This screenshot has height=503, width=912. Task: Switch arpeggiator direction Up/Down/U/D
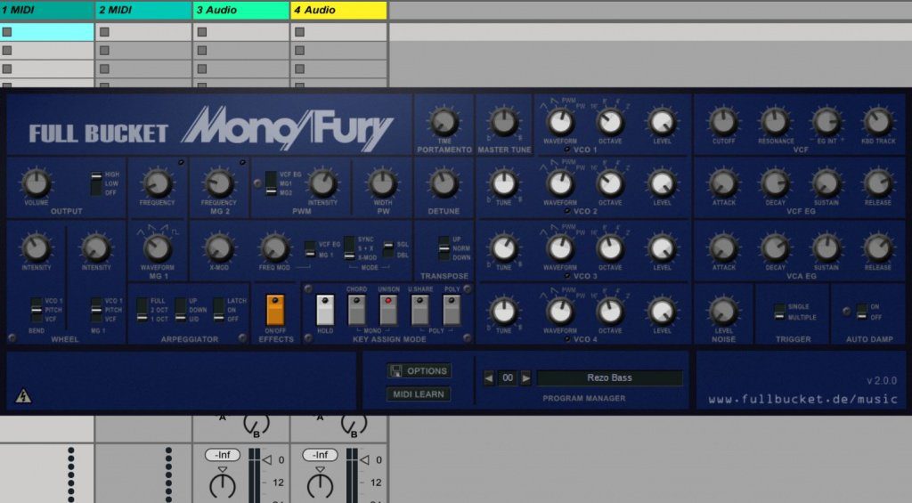click(x=180, y=309)
